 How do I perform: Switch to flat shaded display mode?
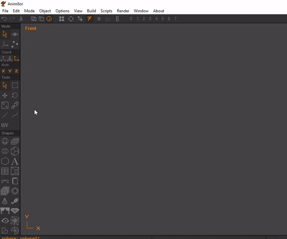click(x=41, y=19)
